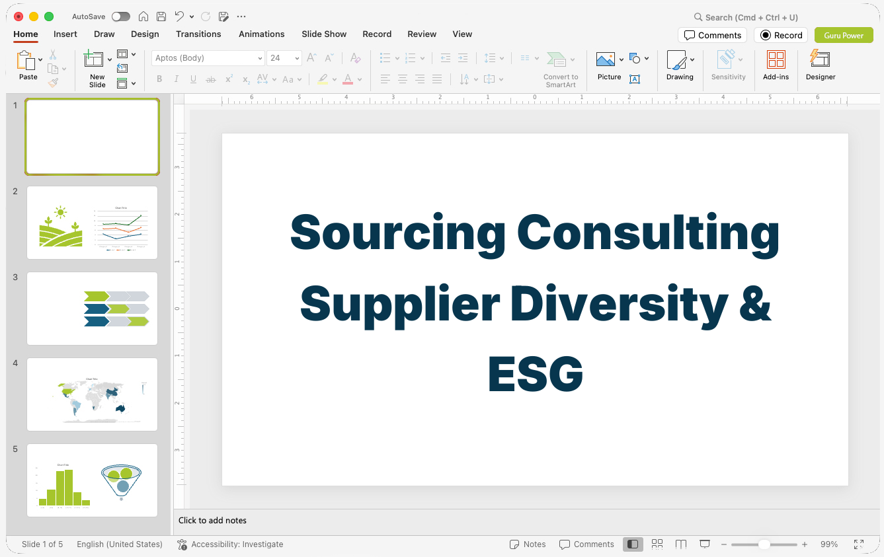
Task: Expand the Paste options arrow
Action: click(41, 60)
